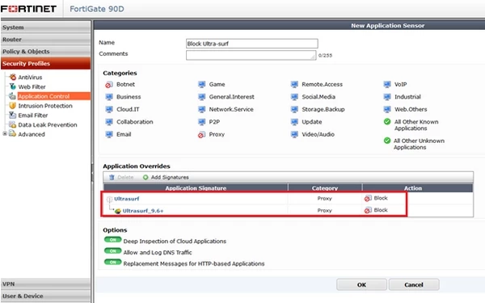Click the Name input field
The height and width of the screenshot is (303, 485).
[251, 44]
